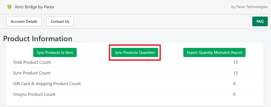Select the Total Product Count label
The height and width of the screenshot is (107, 271).
click(32, 62)
